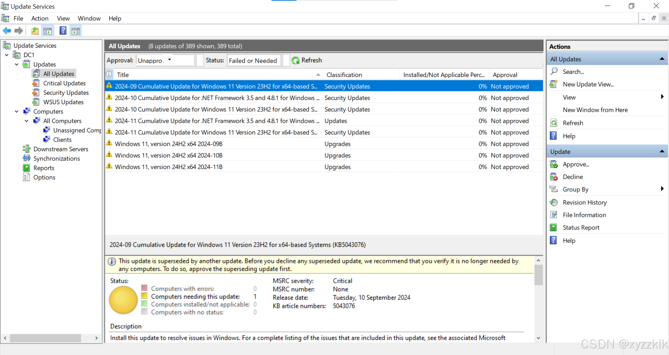Click the Group By icon

click(x=554, y=189)
